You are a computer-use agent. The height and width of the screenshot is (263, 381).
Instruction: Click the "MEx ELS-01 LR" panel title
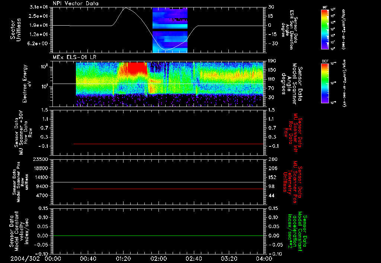74,57
